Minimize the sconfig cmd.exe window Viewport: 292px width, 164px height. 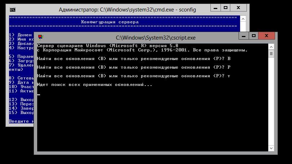[x=215, y=8]
